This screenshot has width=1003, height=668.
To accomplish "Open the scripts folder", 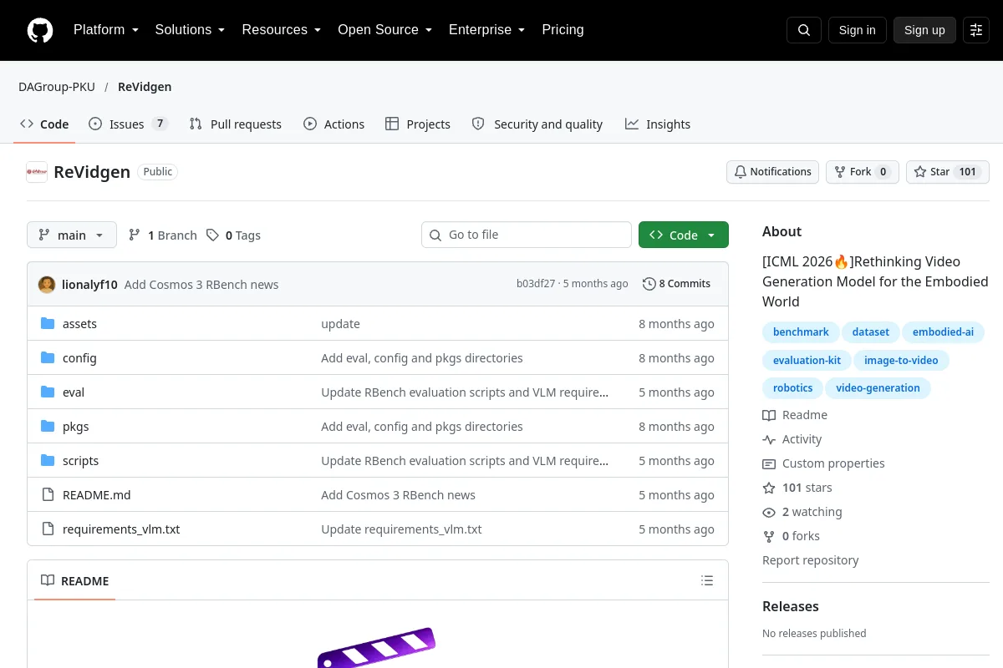I will coord(80,461).
